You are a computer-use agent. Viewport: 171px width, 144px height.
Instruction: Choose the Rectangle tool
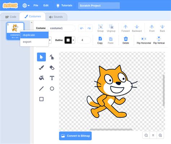pyautogui.click(x=41, y=99)
